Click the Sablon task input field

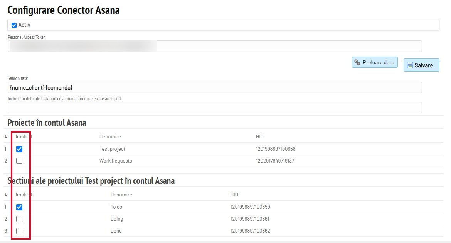click(215, 88)
